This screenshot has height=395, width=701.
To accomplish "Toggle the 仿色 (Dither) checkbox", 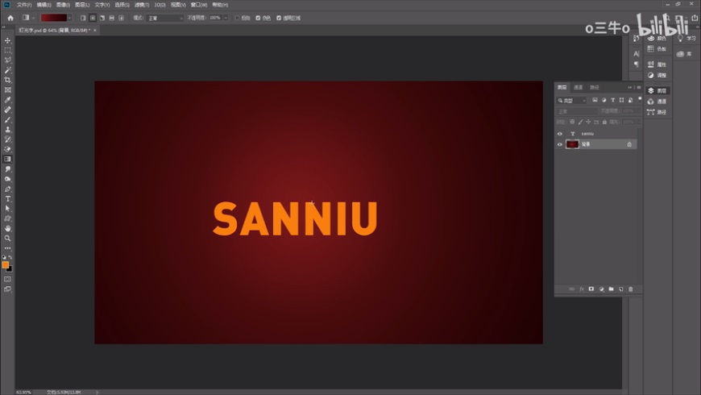I will tap(259, 17).
